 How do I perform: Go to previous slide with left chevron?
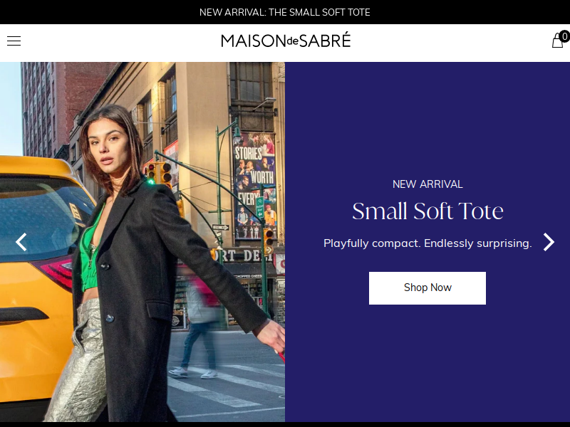21,242
